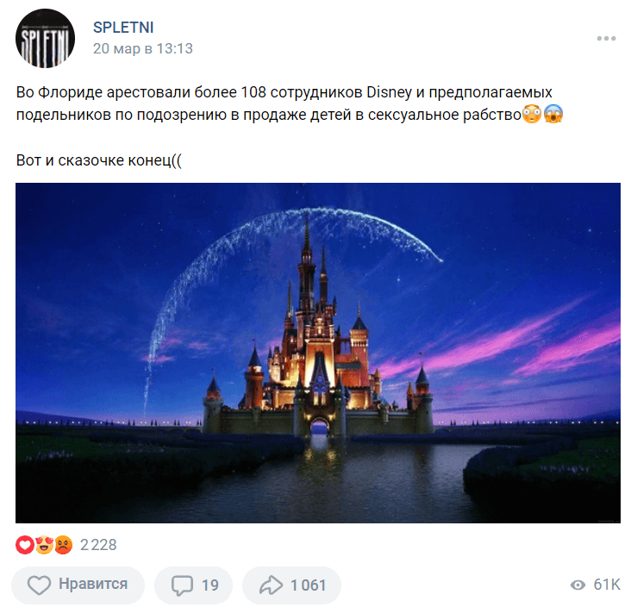Screen dimensions: 631x607
Task: Open the three-dots post options menu
Action: [x=606, y=38]
